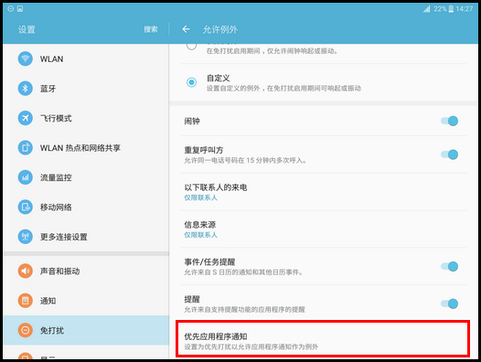Tap the screenshot image icon in status bar
The width and height of the screenshot is (481, 362).
(20, 8)
